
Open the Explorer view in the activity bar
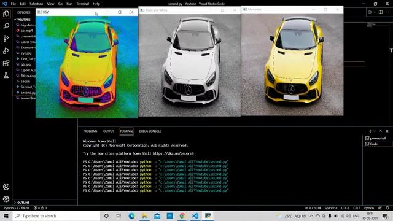pyautogui.click(x=6, y=14)
